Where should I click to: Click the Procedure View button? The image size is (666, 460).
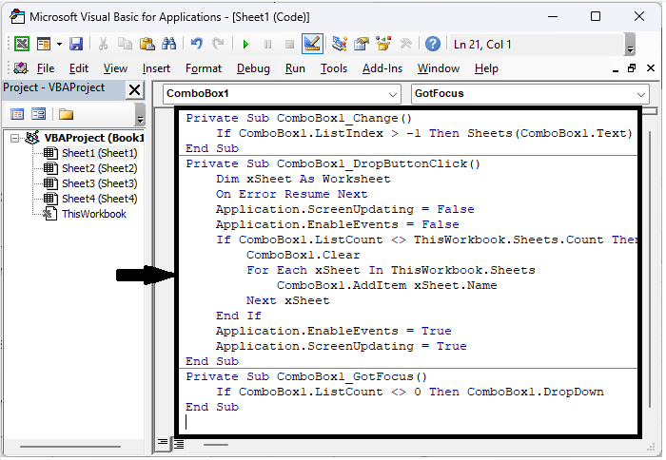(163, 444)
